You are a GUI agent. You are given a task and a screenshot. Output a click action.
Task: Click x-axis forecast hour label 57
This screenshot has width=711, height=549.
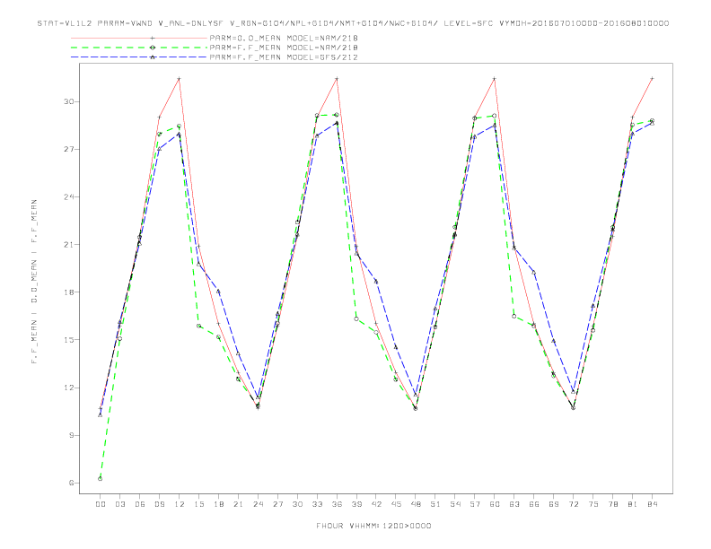[x=475, y=504]
